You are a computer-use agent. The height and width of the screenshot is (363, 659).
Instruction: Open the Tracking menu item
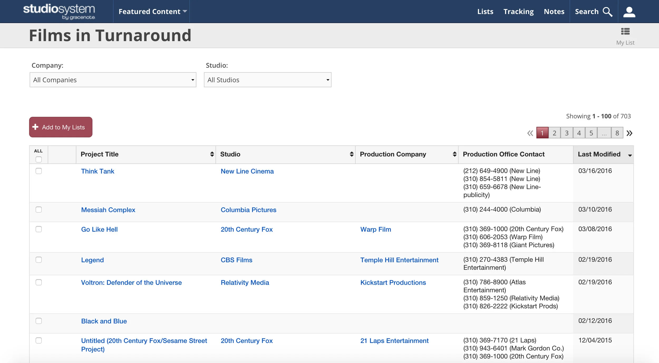tap(518, 12)
